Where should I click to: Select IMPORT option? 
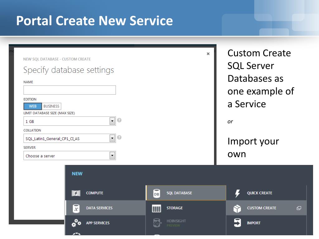coord(266,223)
